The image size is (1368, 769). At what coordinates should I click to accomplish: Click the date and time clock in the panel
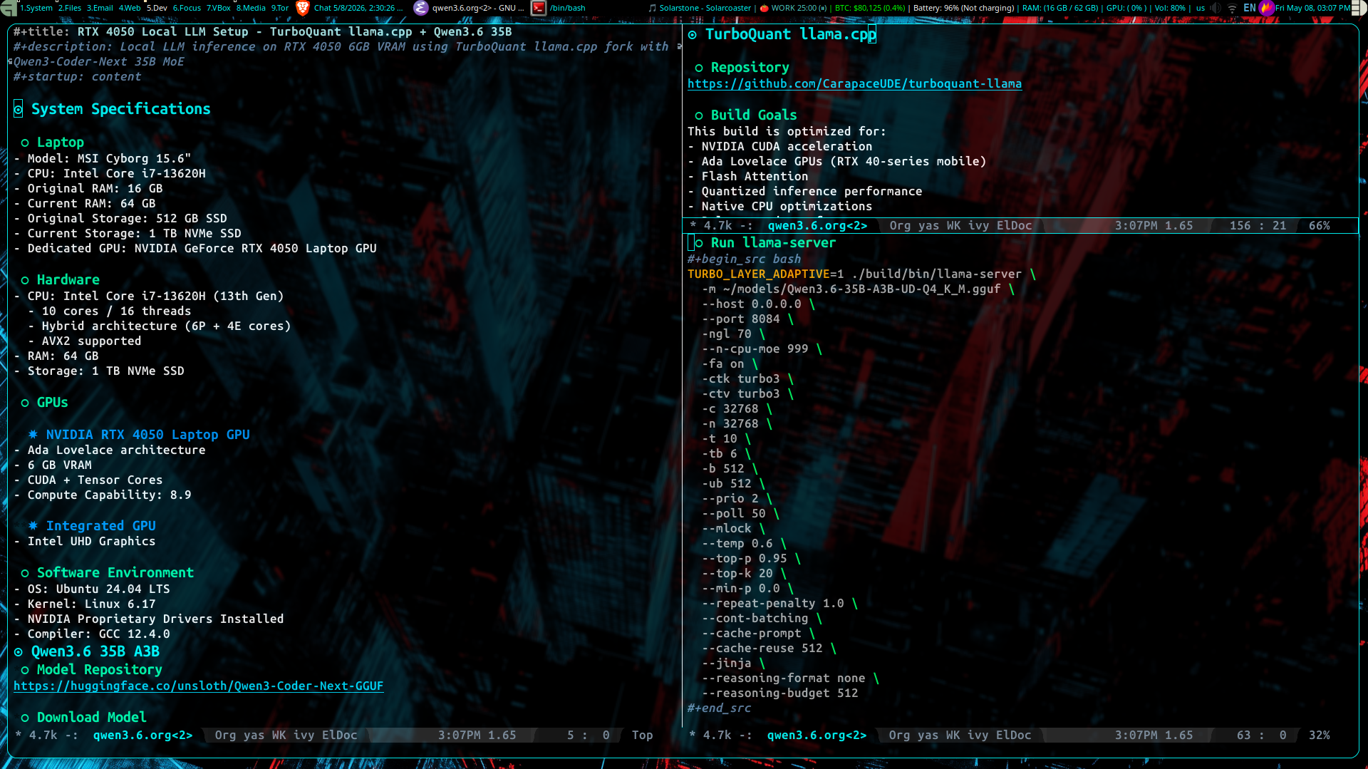(x=1312, y=9)
